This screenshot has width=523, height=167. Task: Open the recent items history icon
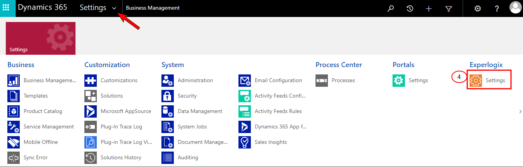(x=410, y=8)
